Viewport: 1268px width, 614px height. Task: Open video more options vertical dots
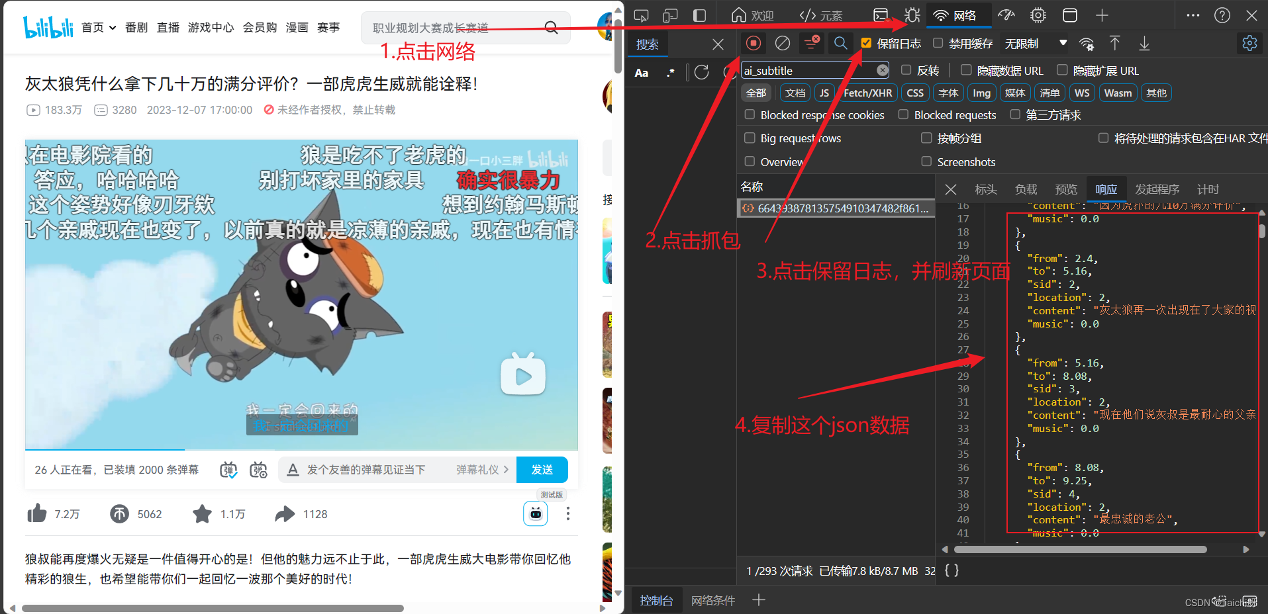[567, 513]
